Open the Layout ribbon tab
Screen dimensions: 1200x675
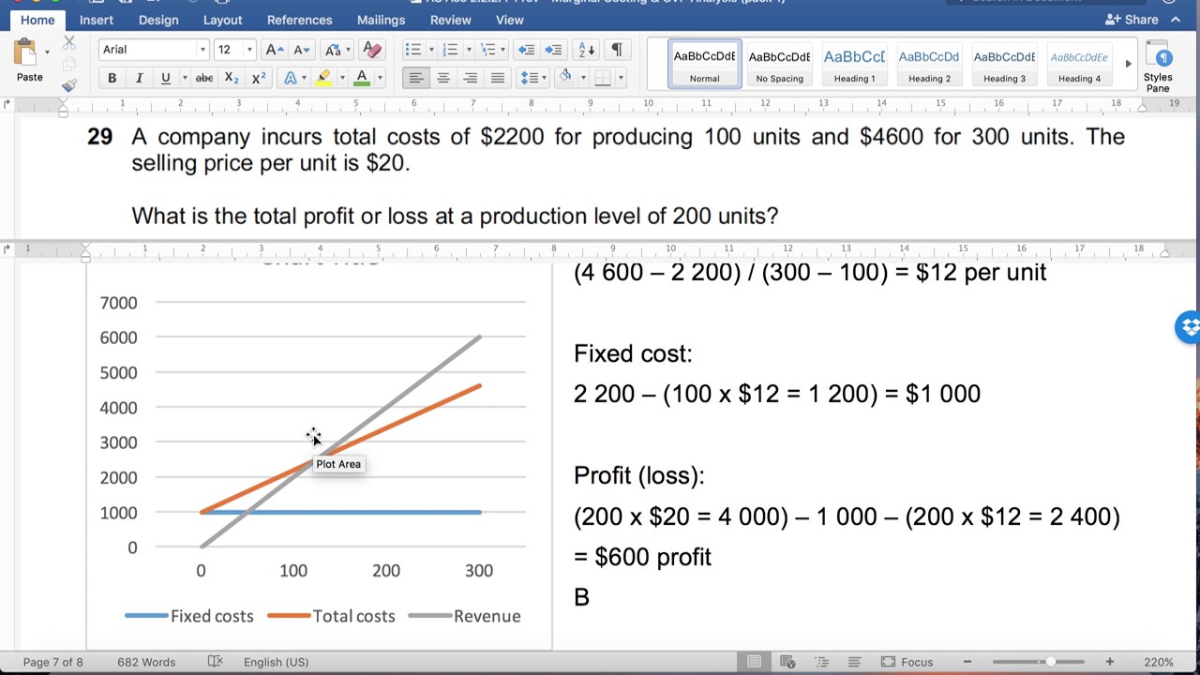point(222,20)
